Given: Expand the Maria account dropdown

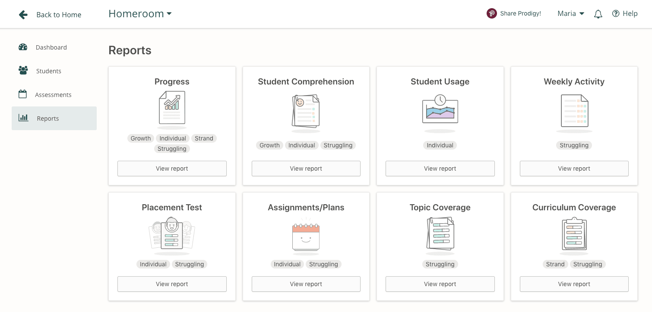Looking at the screenshot, I should pos(570,13).
